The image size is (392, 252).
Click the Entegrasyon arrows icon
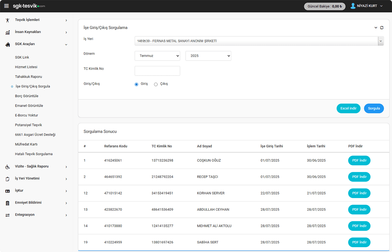pos(8,215)
